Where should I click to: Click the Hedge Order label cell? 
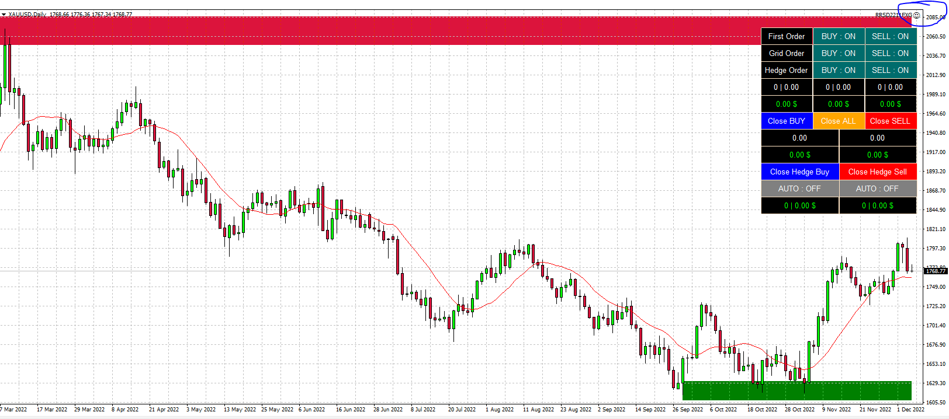(x=786, y=70)
